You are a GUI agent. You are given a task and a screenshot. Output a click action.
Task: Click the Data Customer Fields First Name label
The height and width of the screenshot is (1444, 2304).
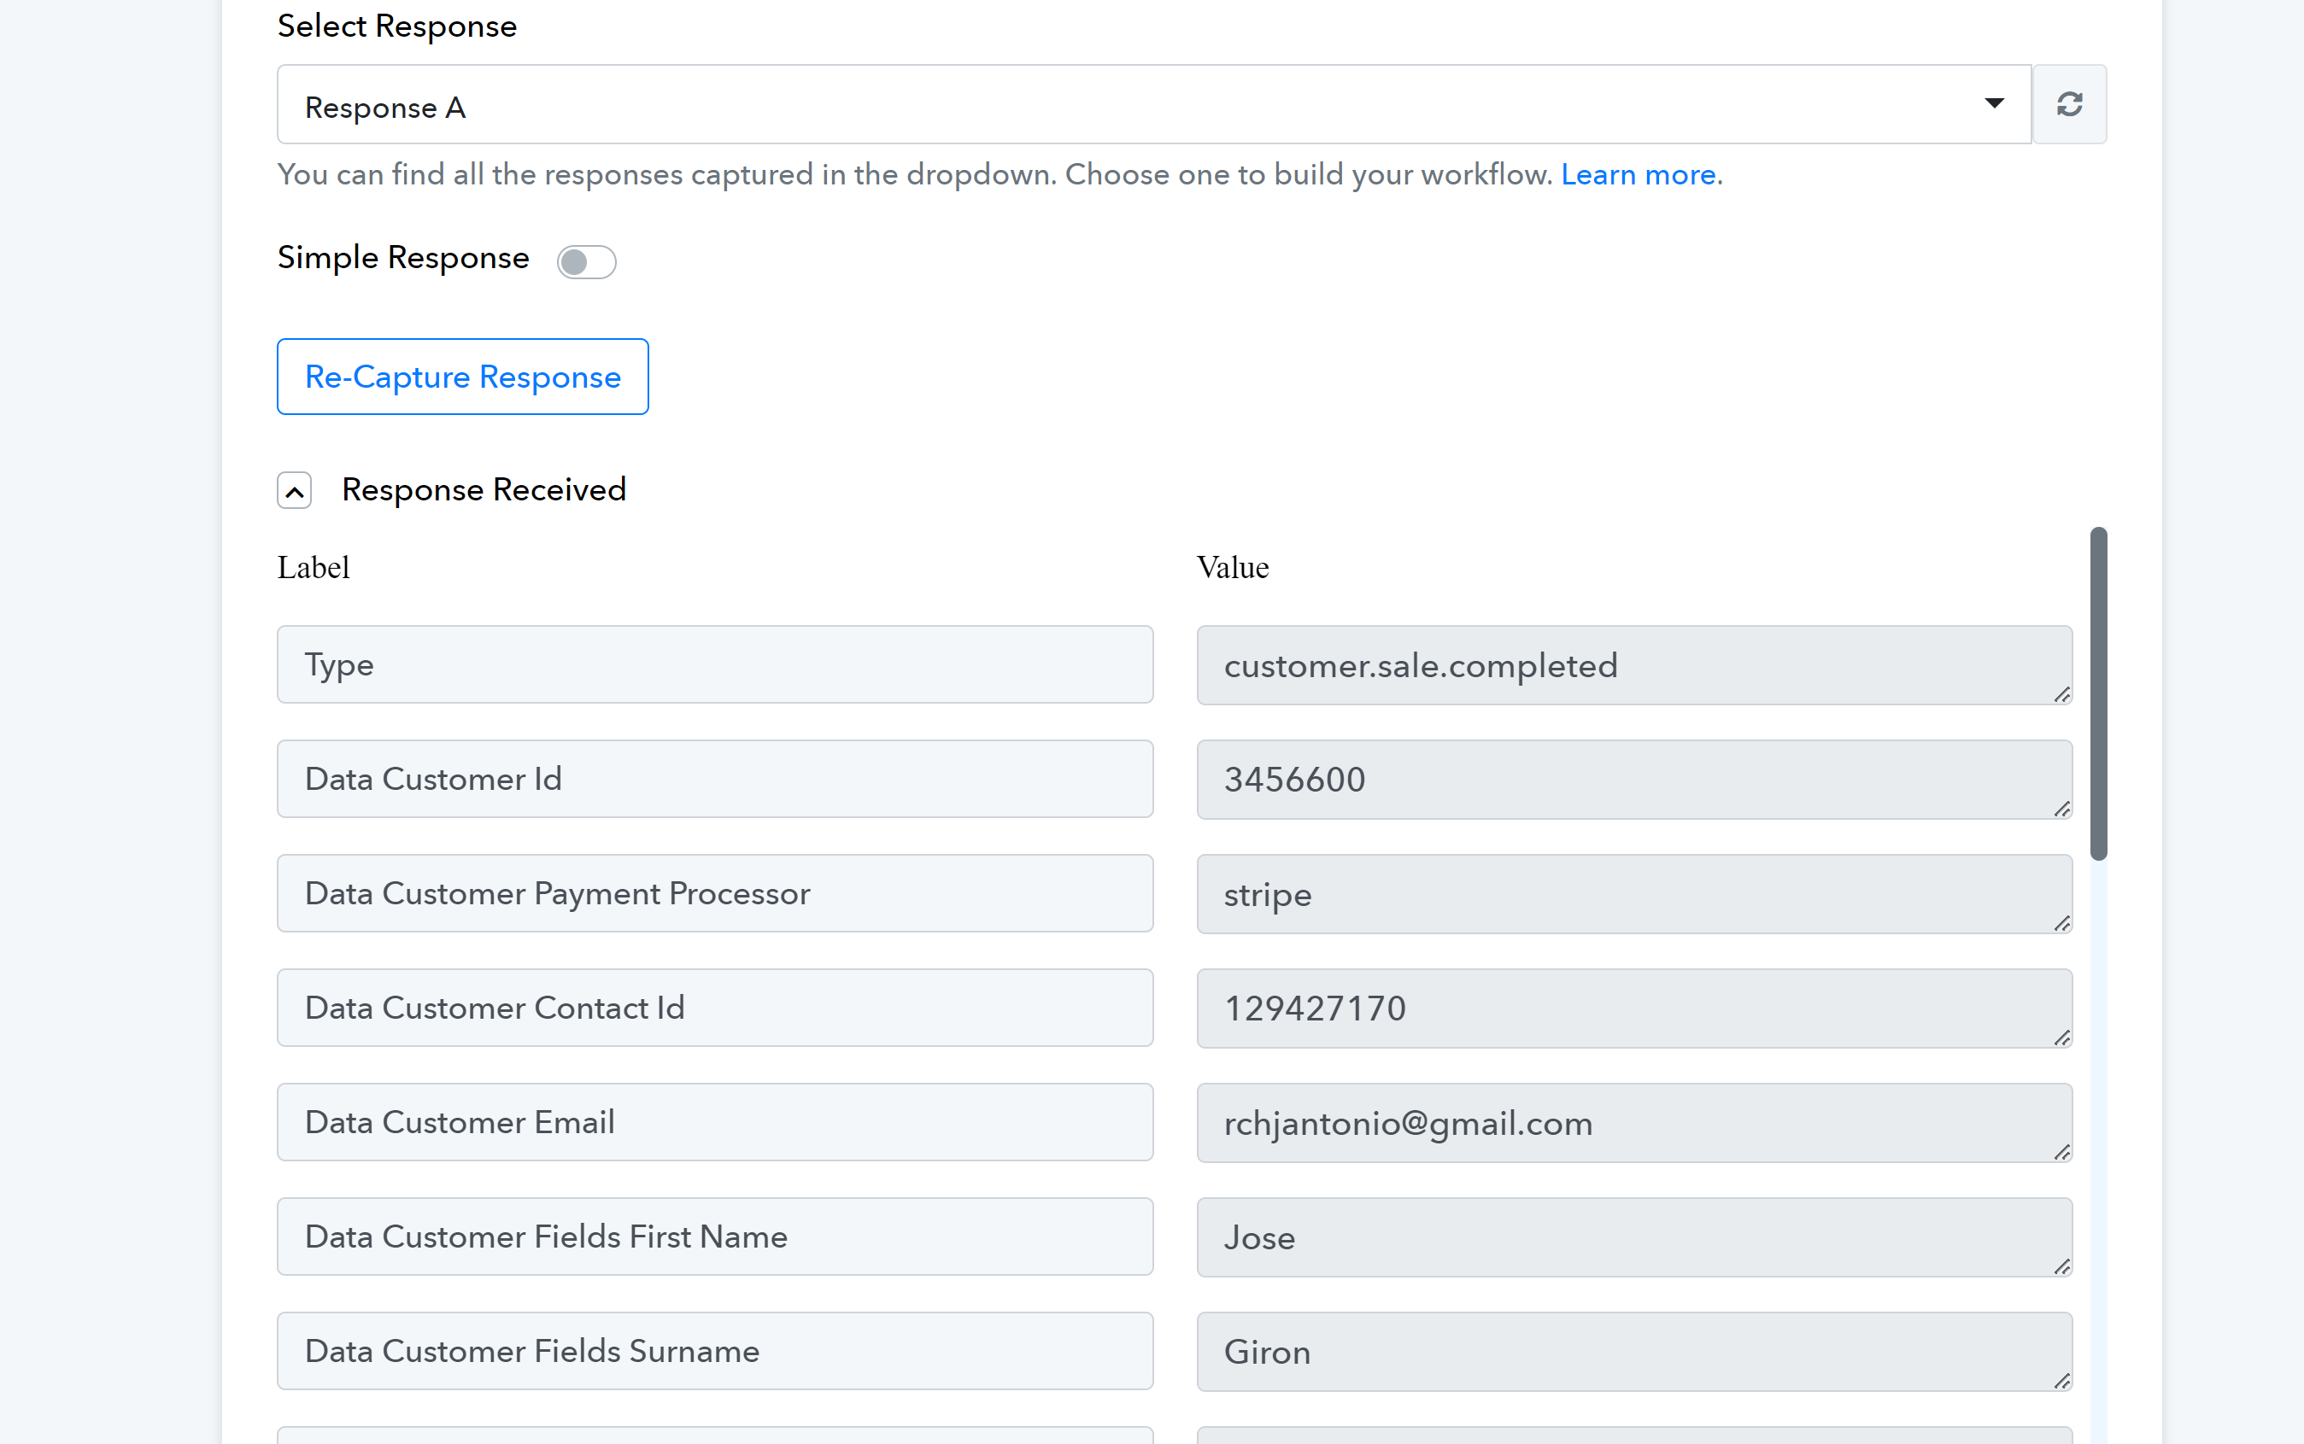(x=714, y=1236)
